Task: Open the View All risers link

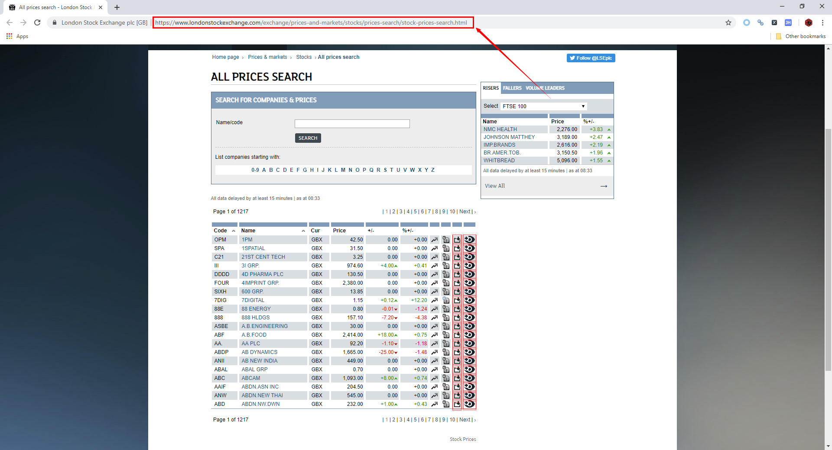Action: pos(495,186)
